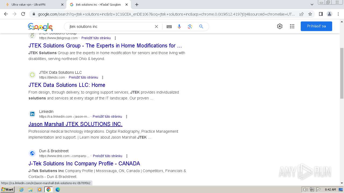Screen dimensions: 344x193
Task: Share this page from the address bar
Action: (x=302, y=14)
